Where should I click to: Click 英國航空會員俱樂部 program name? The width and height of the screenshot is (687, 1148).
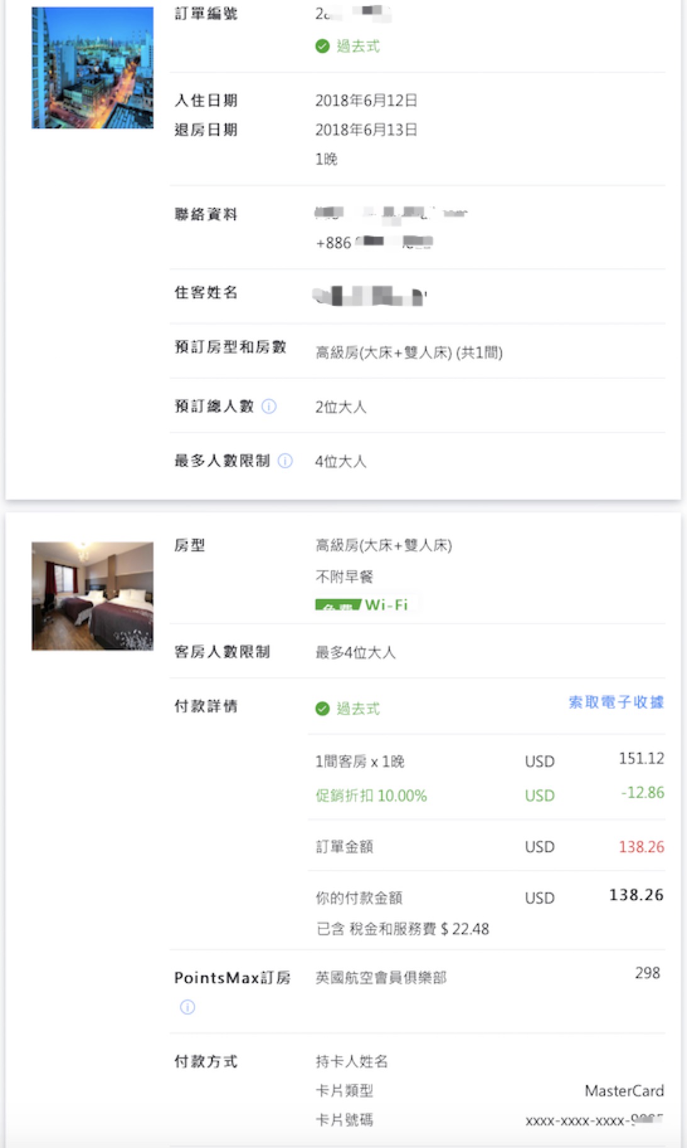point(381,977)
